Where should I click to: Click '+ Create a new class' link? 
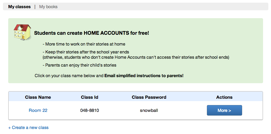[x=28, y=127]
